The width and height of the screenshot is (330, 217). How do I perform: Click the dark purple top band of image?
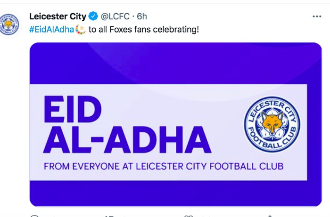point(175,61)
